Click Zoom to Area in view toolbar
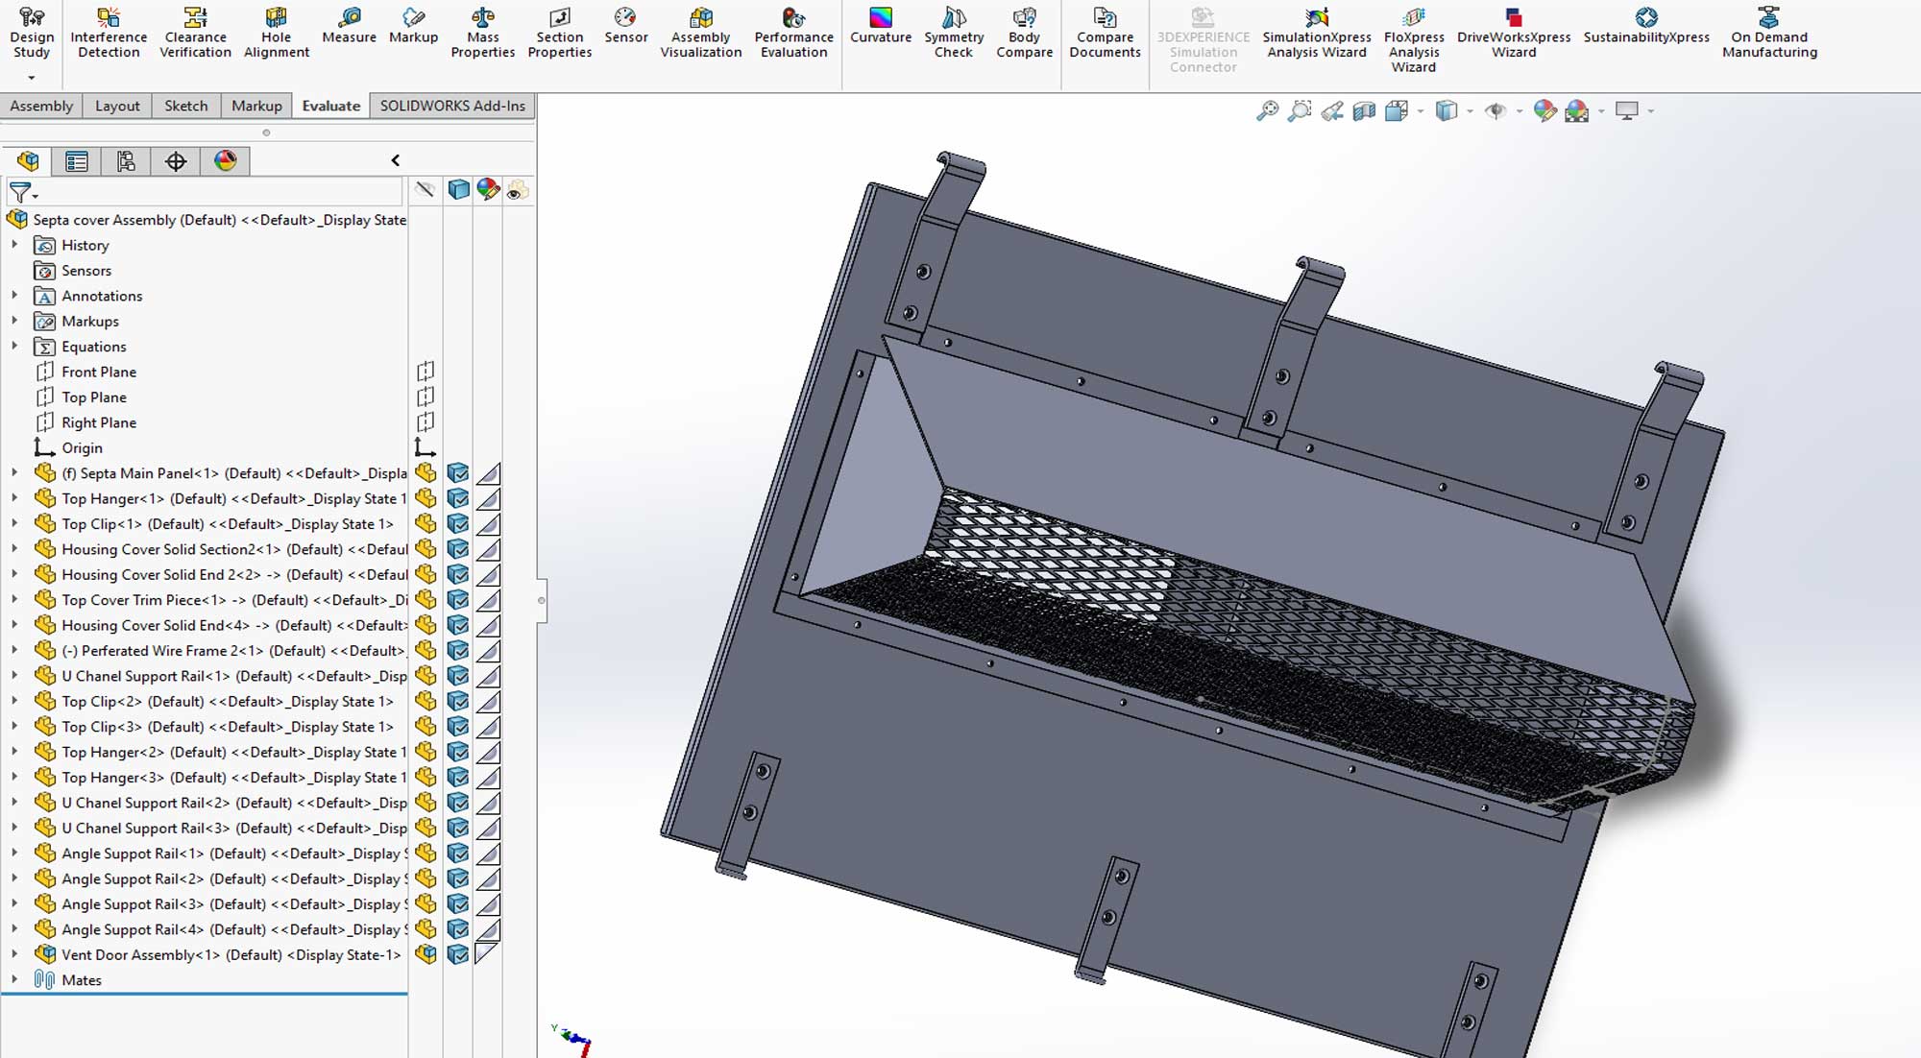The height and width of the screenshot is (1058, 1921). (1300, 111)
